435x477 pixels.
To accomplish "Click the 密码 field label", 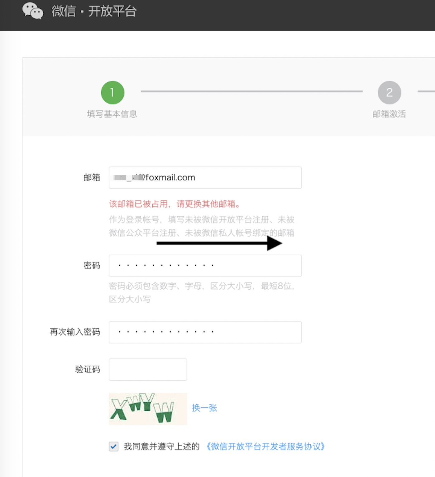I will coord(92,266).
